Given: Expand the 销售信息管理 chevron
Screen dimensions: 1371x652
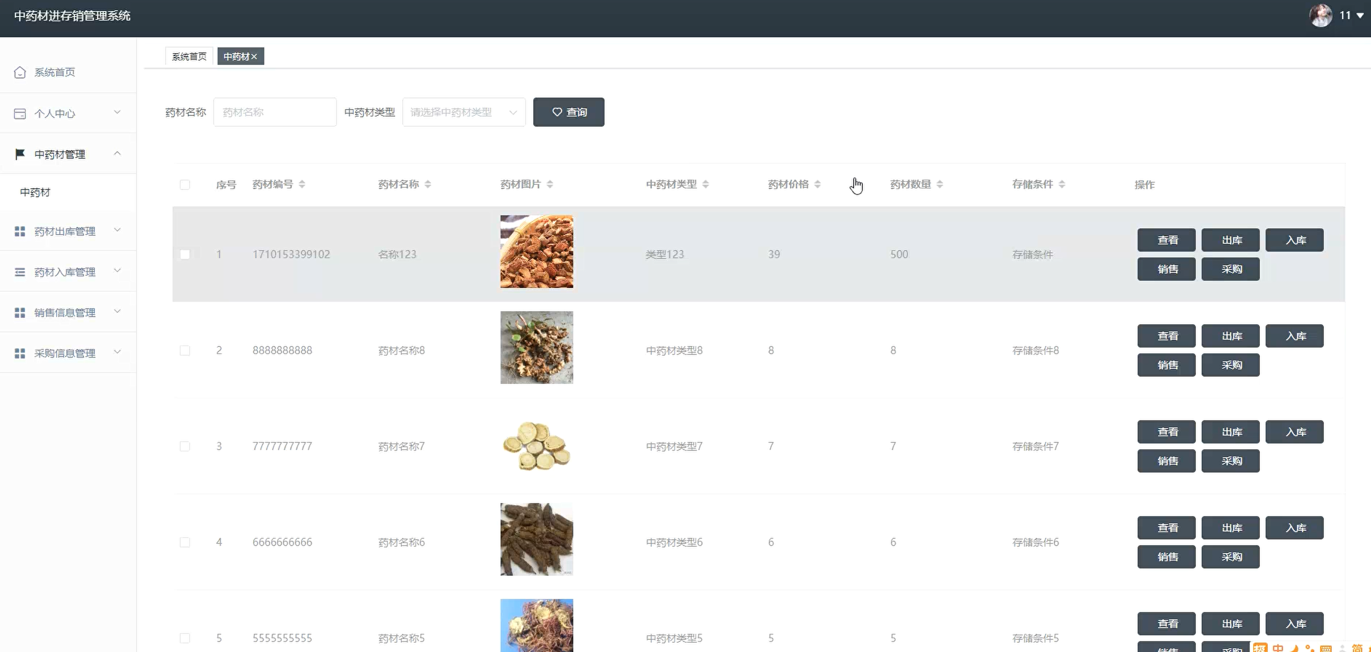Looking at the screenshot, I should pos(118,311).
